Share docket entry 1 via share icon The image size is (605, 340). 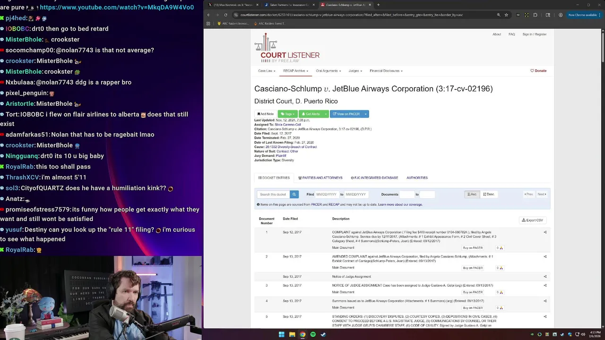coord(545,232)
